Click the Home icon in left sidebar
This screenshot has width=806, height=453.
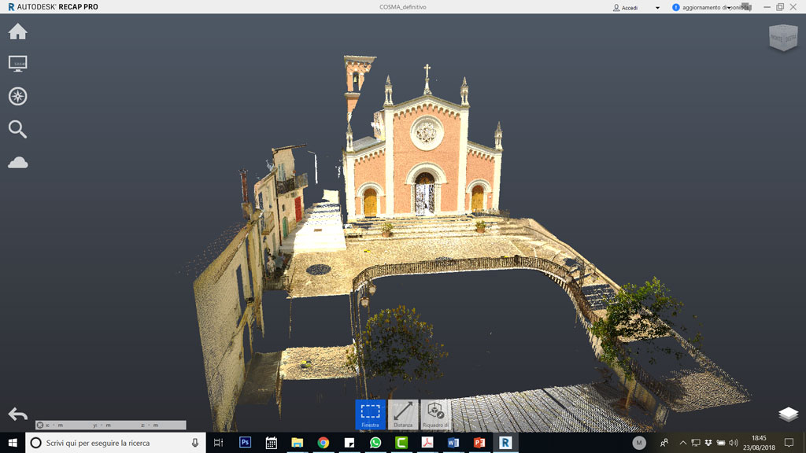(x=17, y=31)
